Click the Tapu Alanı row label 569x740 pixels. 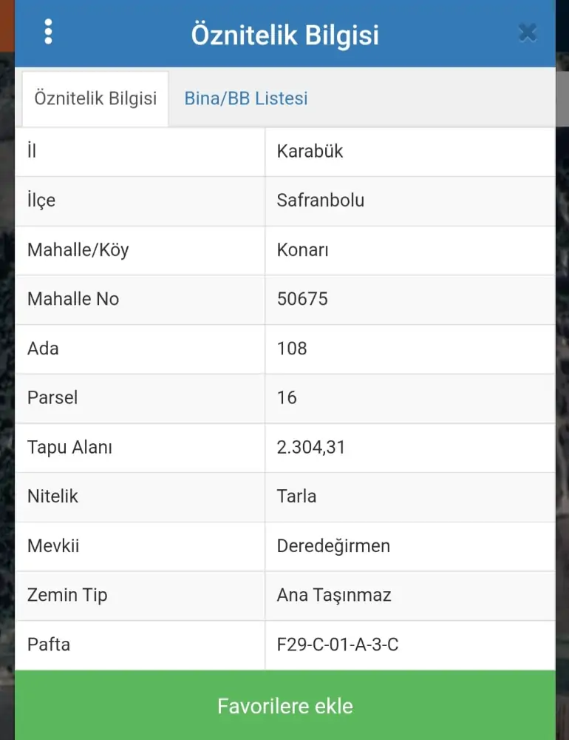tap(69, 447)
